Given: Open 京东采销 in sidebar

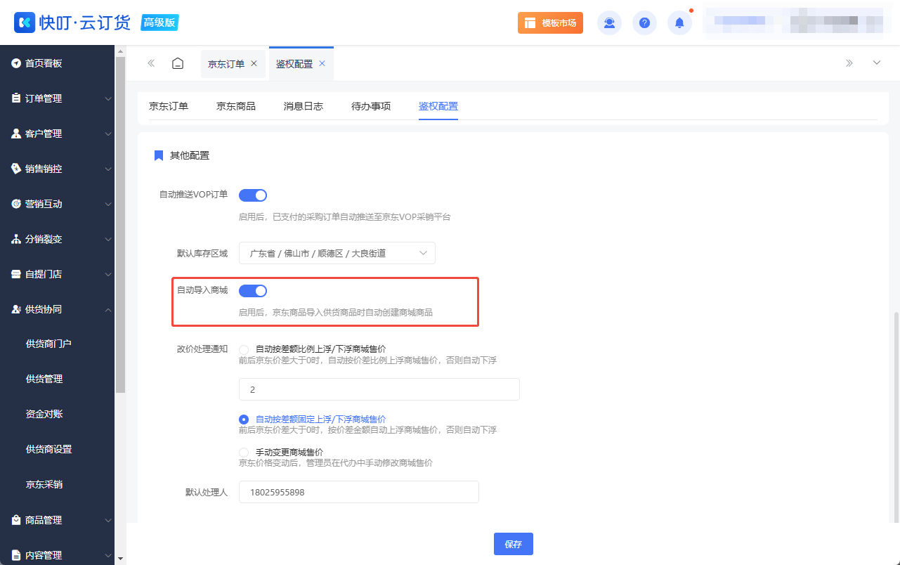Looking at the screenshot, I should (x=44, y=484).
